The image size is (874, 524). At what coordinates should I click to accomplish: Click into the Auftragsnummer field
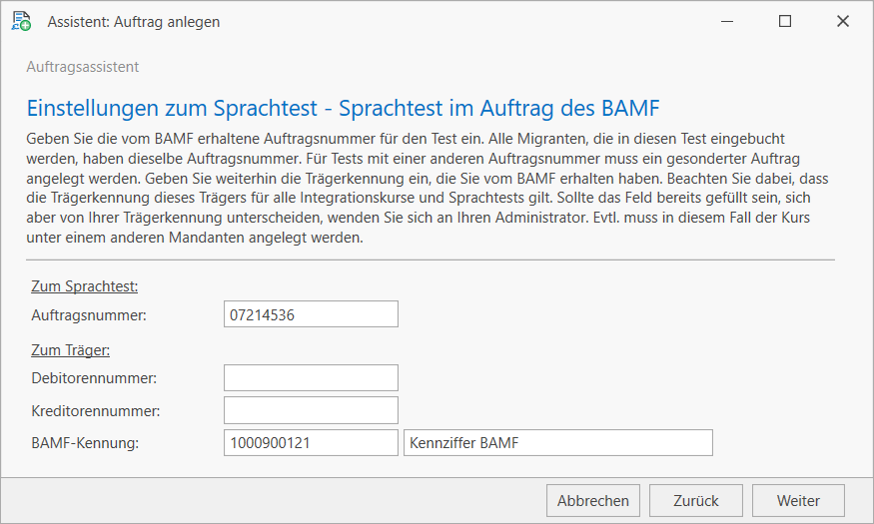click(311, 314)
